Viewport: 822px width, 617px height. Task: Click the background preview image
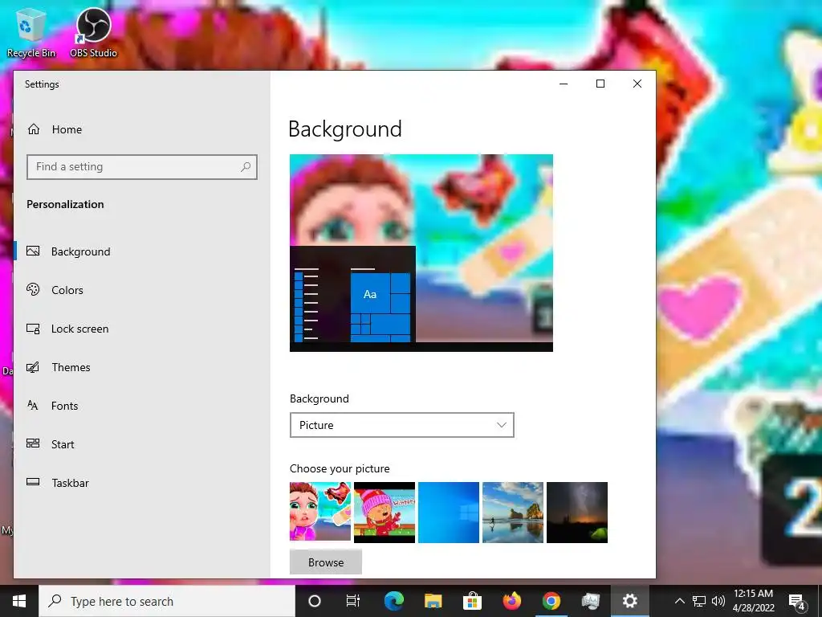(421, 253)
